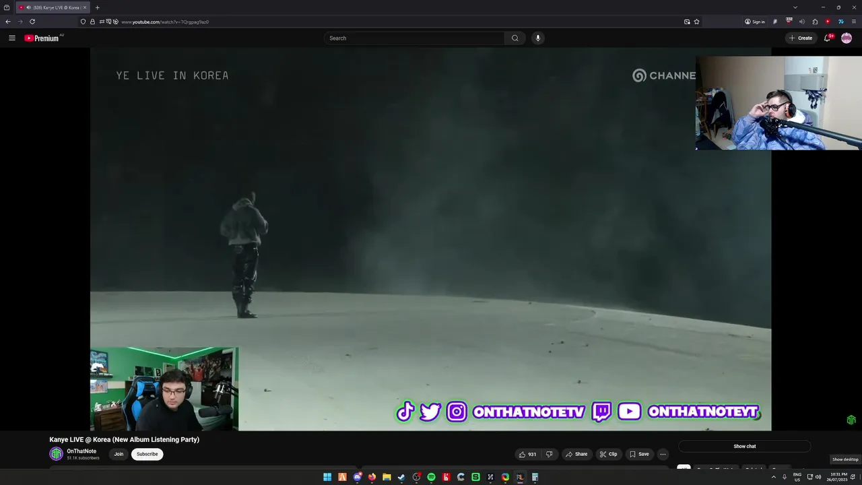This screenshot has height=485, width=862.
Task: Open Google Chrome from taskbar
Action: point(505,477)
